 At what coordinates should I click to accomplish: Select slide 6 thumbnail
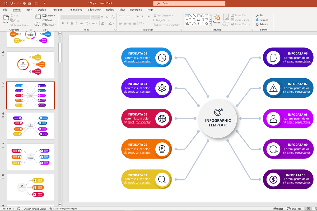click(30, 126)
